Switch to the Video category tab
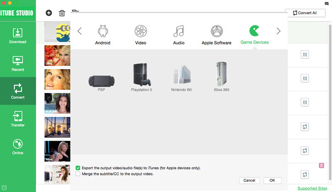This screenshot has height=192, width=332. coord(141,35)
